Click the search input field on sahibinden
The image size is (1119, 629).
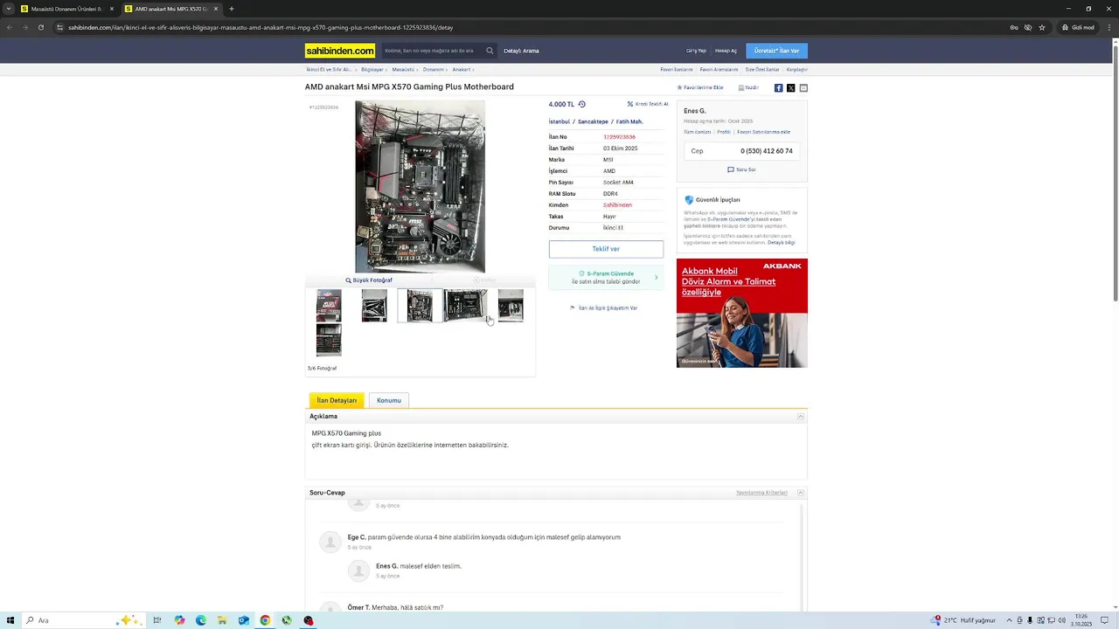pos(432,51)
